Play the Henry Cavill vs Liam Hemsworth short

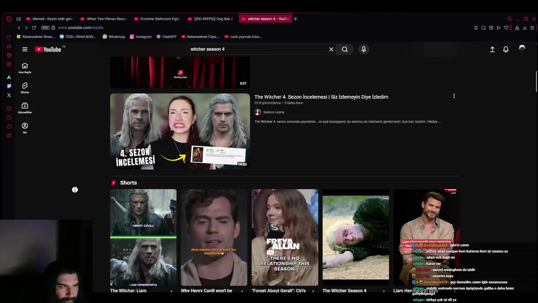(x=143, y=237)
